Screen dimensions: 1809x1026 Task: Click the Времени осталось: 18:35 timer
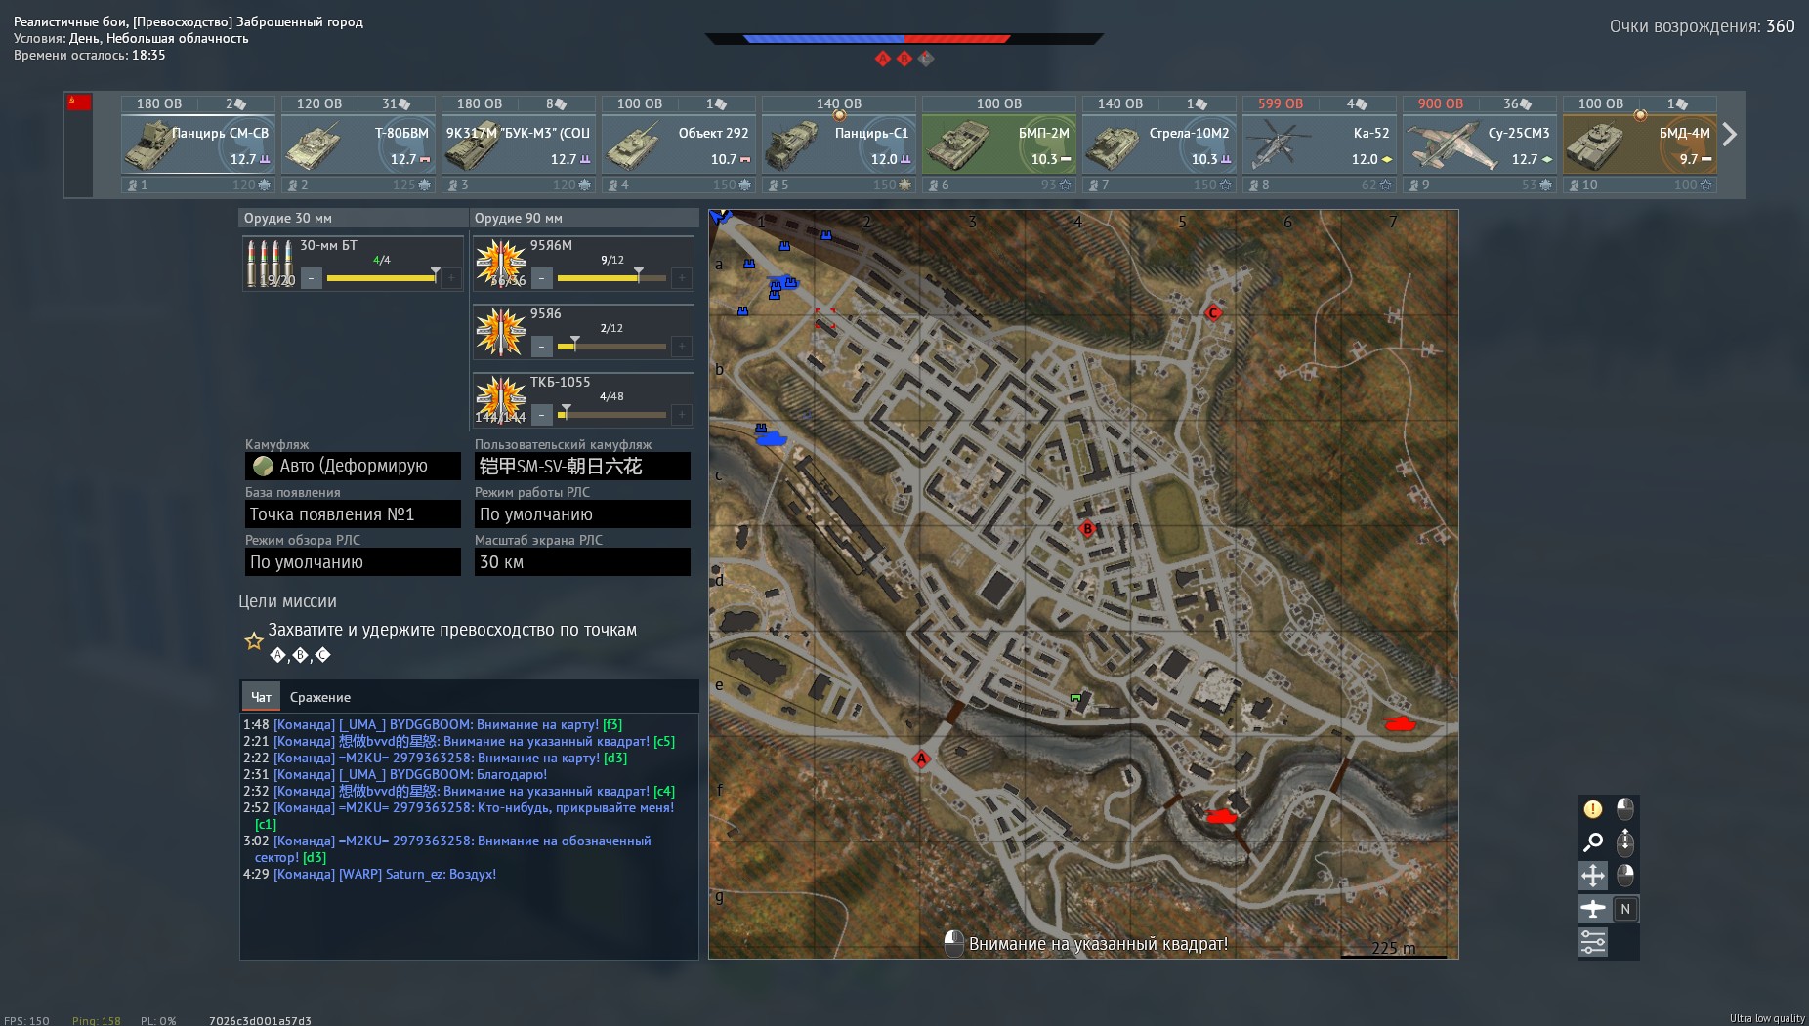[90, 55]
